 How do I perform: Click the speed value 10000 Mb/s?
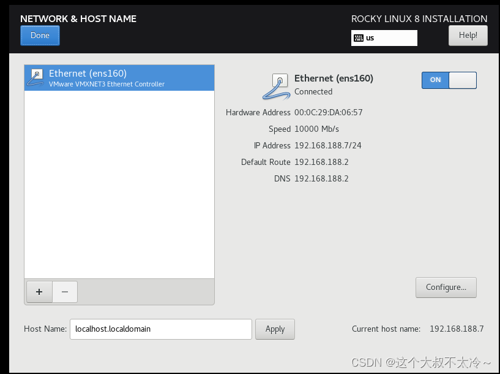tap(316, 129)
